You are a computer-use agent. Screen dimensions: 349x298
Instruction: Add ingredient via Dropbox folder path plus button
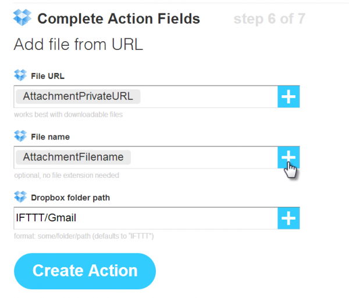pos(289,218)
